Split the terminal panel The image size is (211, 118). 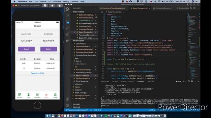click(x=189, y=81)
